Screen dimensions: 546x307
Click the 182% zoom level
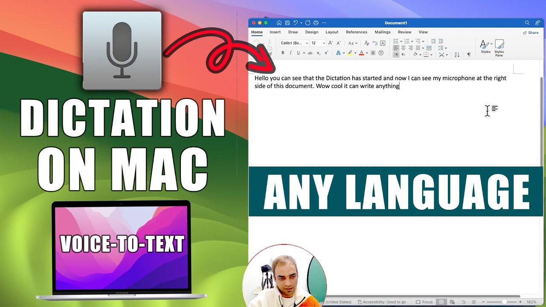(x=531, y=302)
